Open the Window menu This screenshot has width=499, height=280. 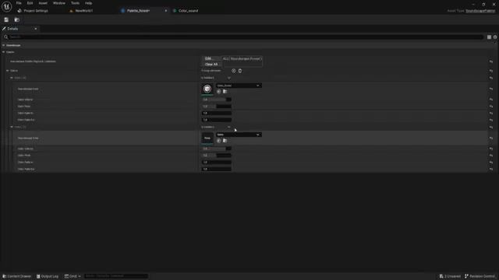(x=59, y=3)
